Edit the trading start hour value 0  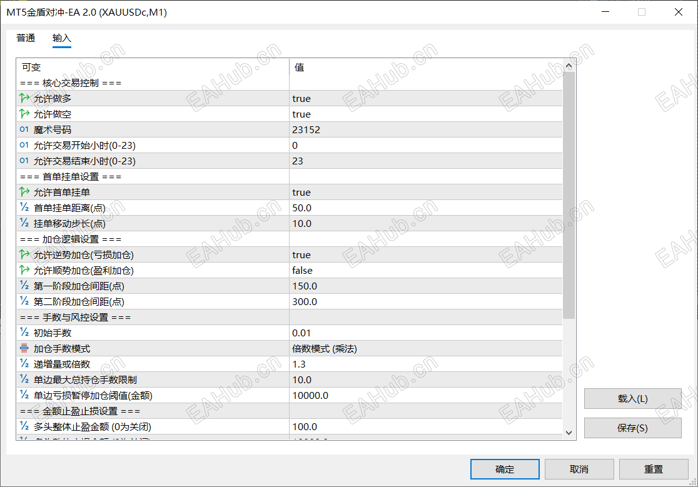tap(425, 145)
